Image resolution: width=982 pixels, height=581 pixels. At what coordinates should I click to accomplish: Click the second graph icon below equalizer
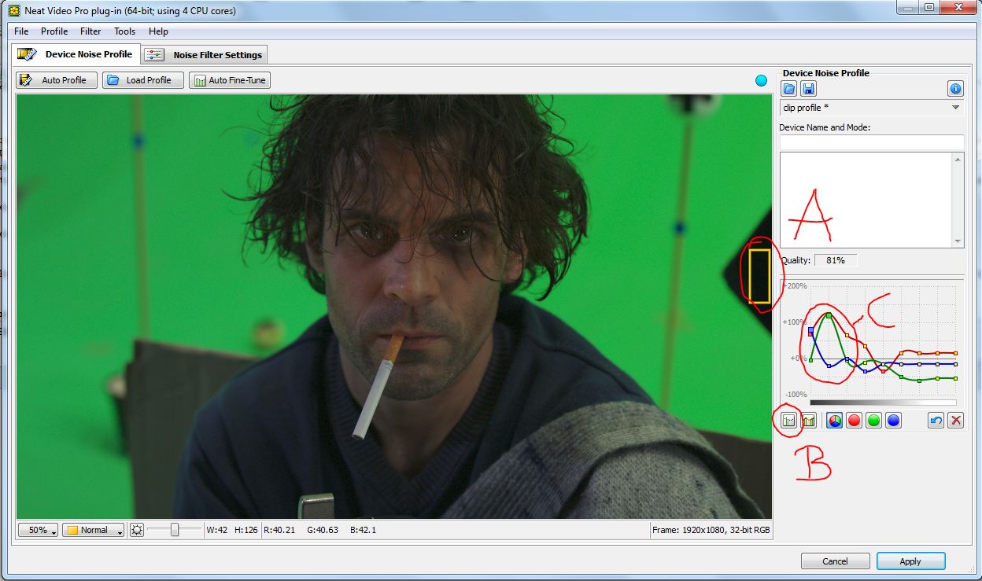tap(807, 421)
